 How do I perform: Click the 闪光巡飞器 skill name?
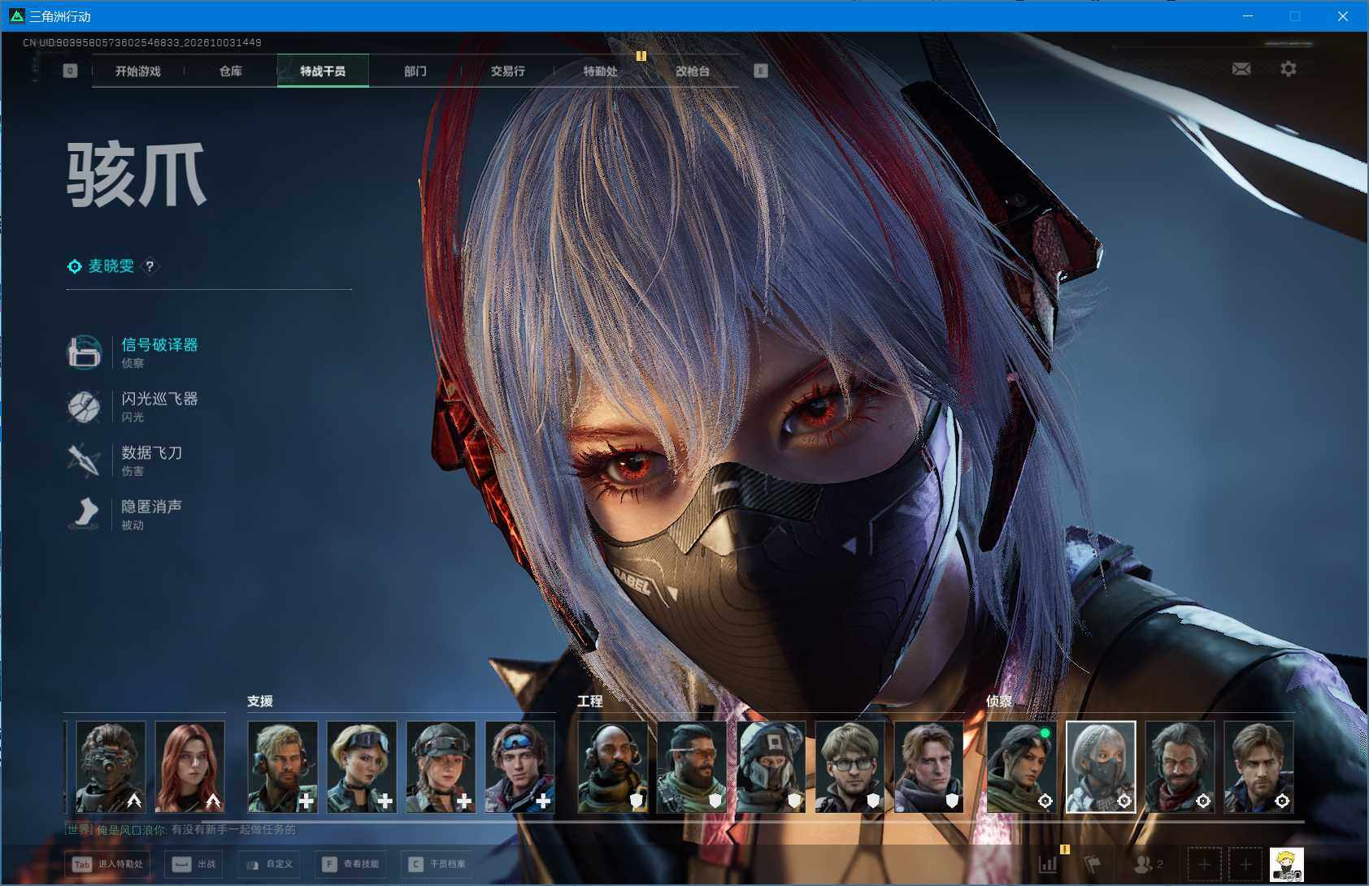159,399
